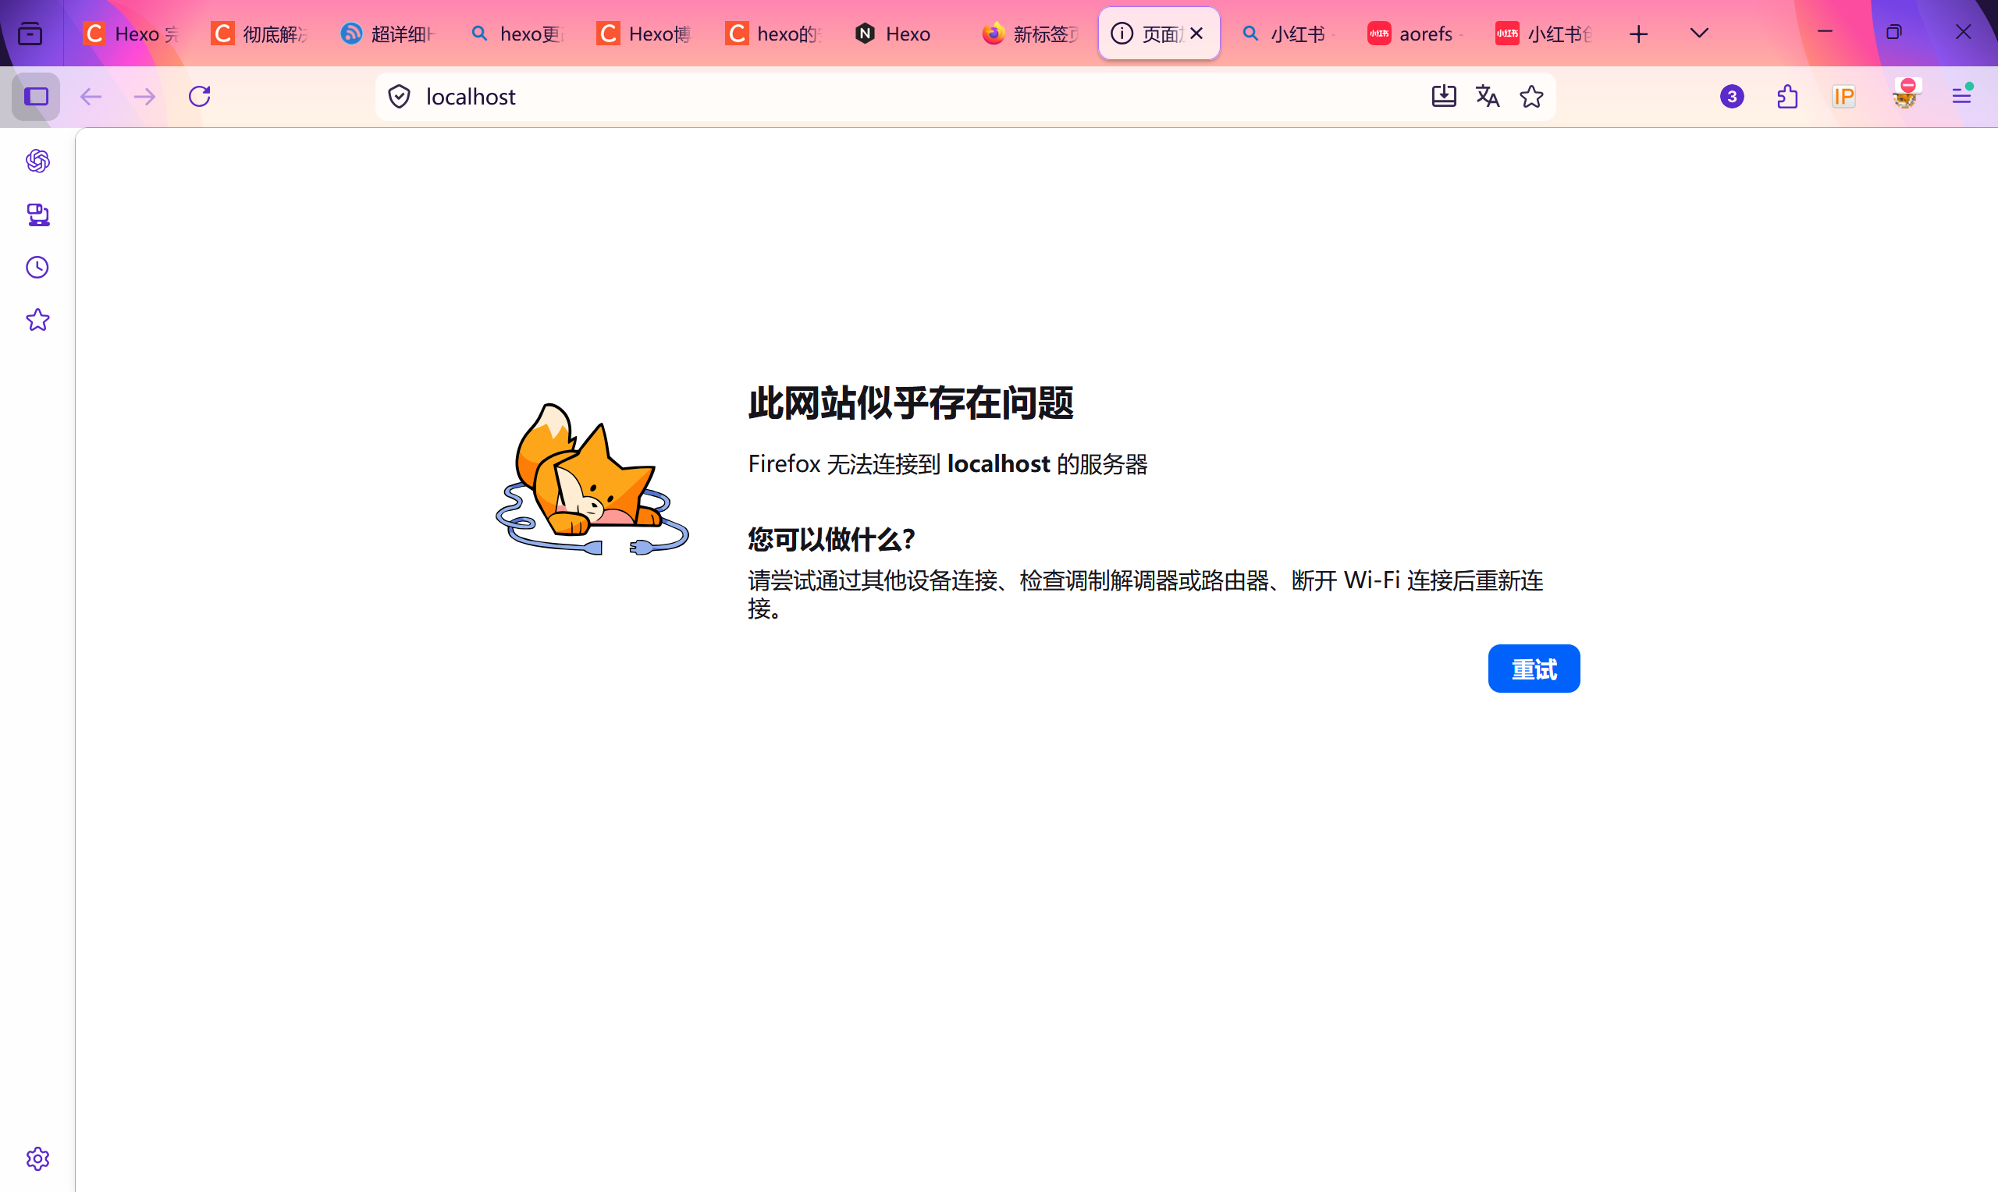Viewport: 1998px width, 1192px height.
Task: Open the Firefox View tab icon
Action: [x=30, y=34]
